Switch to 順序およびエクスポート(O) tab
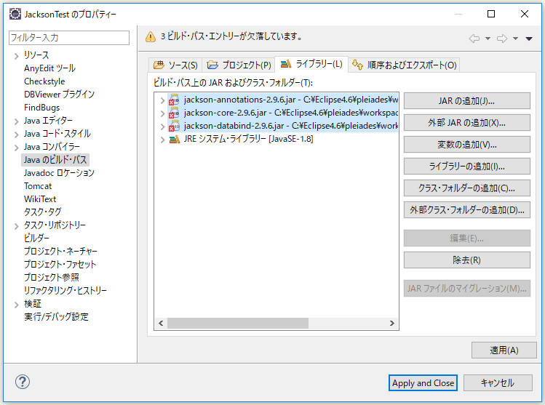This screenshot has width=545, height=405. click(x=404, y=65)
